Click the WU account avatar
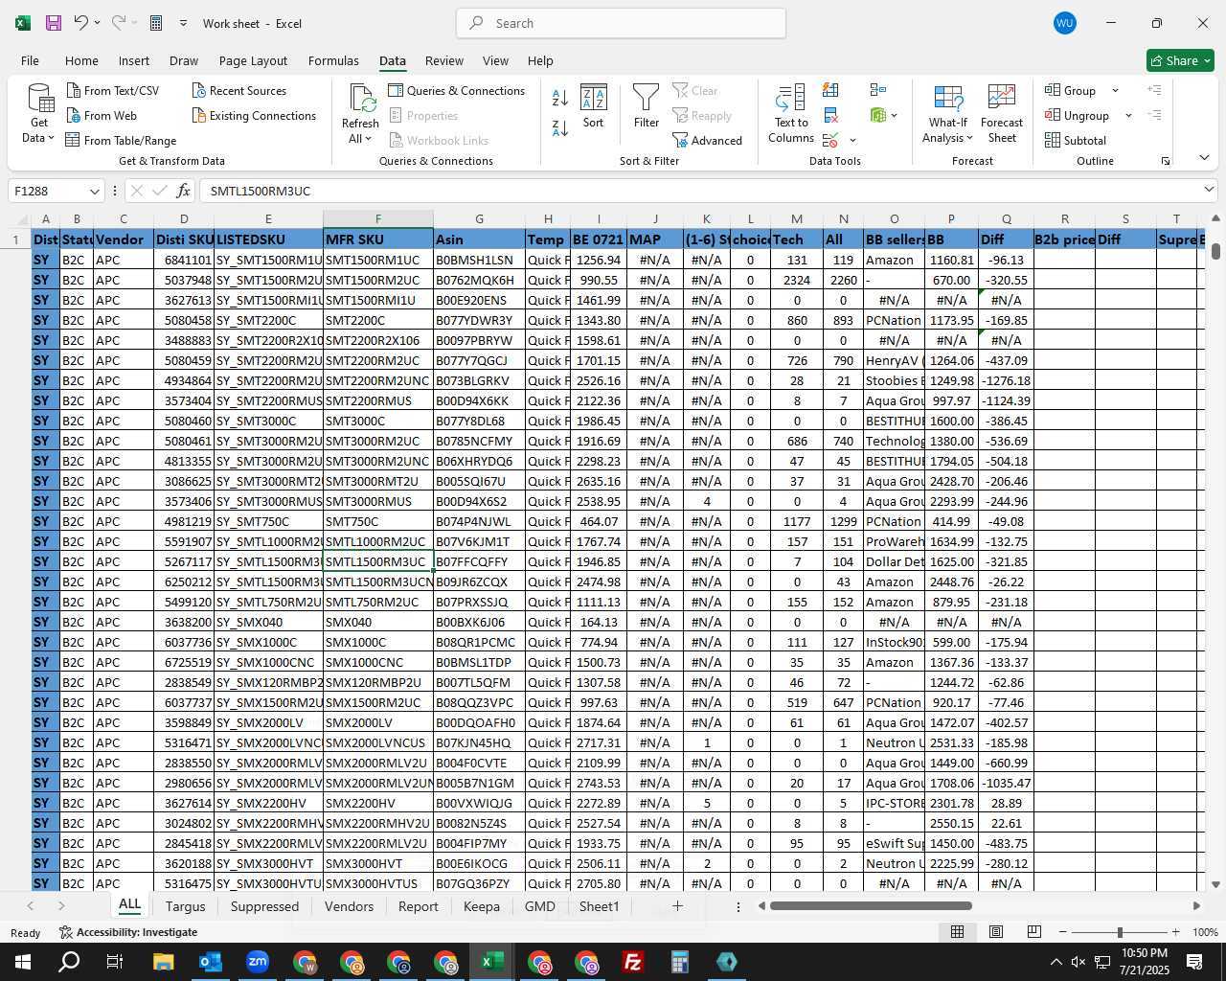Screen dimensions: 1226x981 pos(1064,23)
